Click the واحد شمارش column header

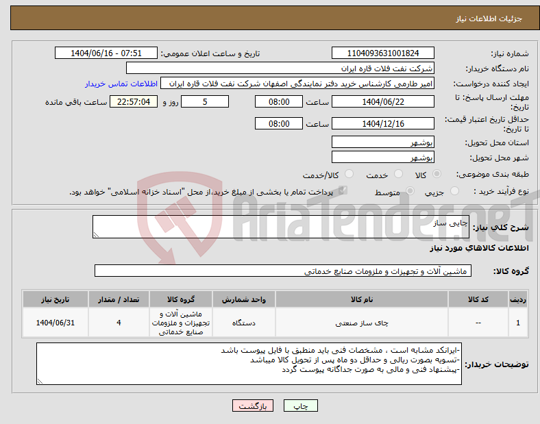point(244,299)
